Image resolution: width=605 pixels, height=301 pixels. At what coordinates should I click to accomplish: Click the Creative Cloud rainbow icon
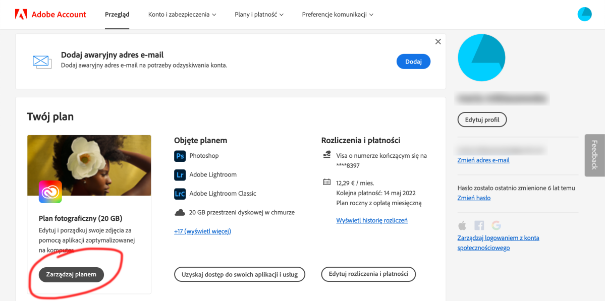coord(50,192)
